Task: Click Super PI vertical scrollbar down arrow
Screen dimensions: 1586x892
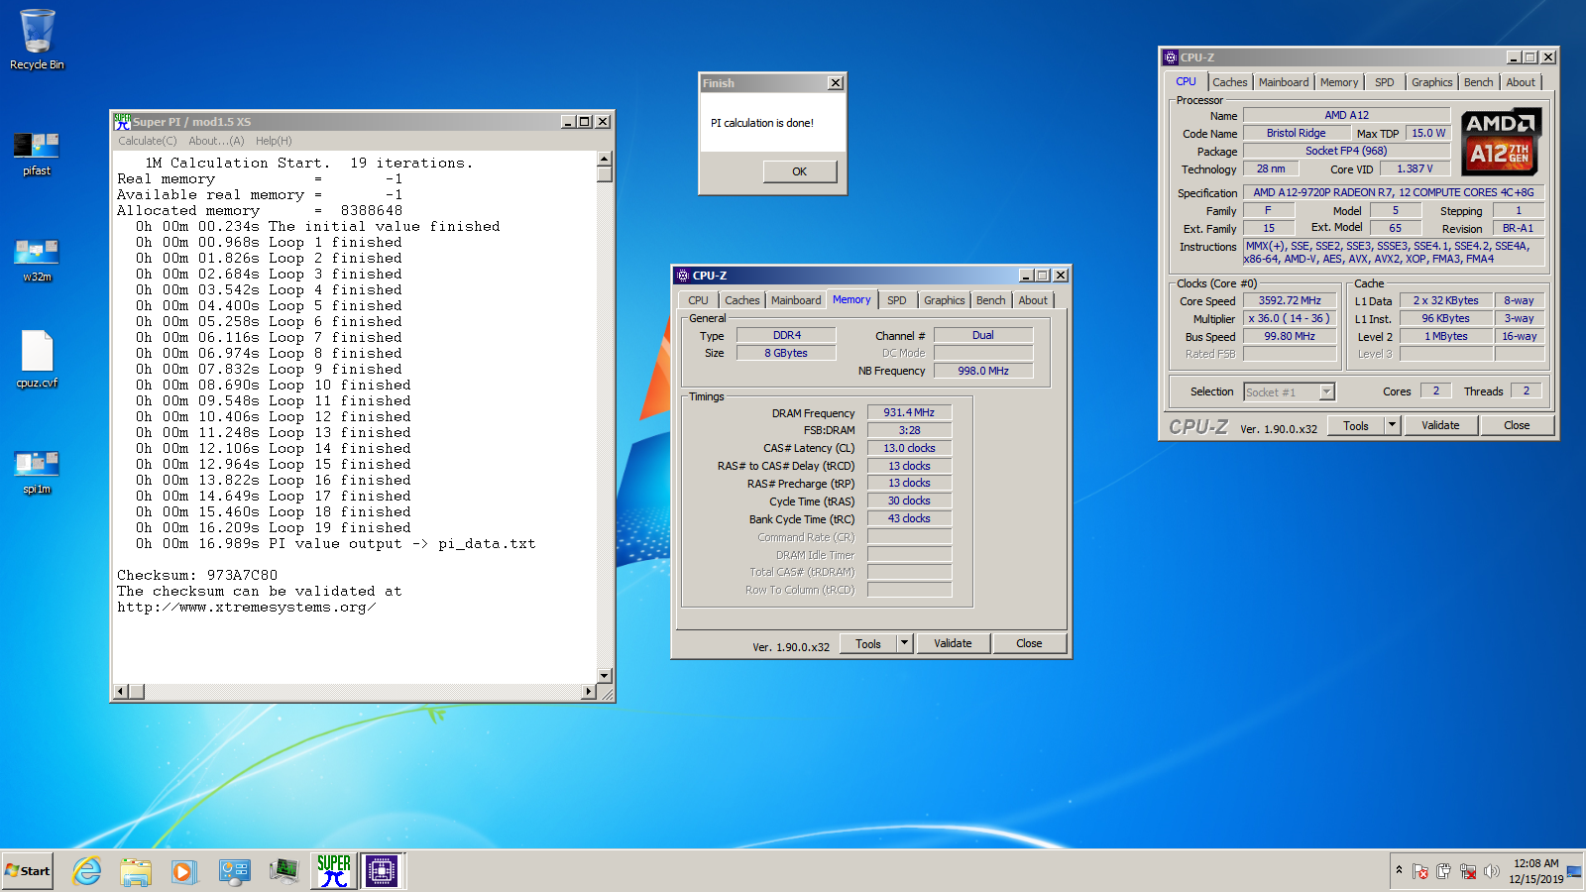Action: click(605, 676)
